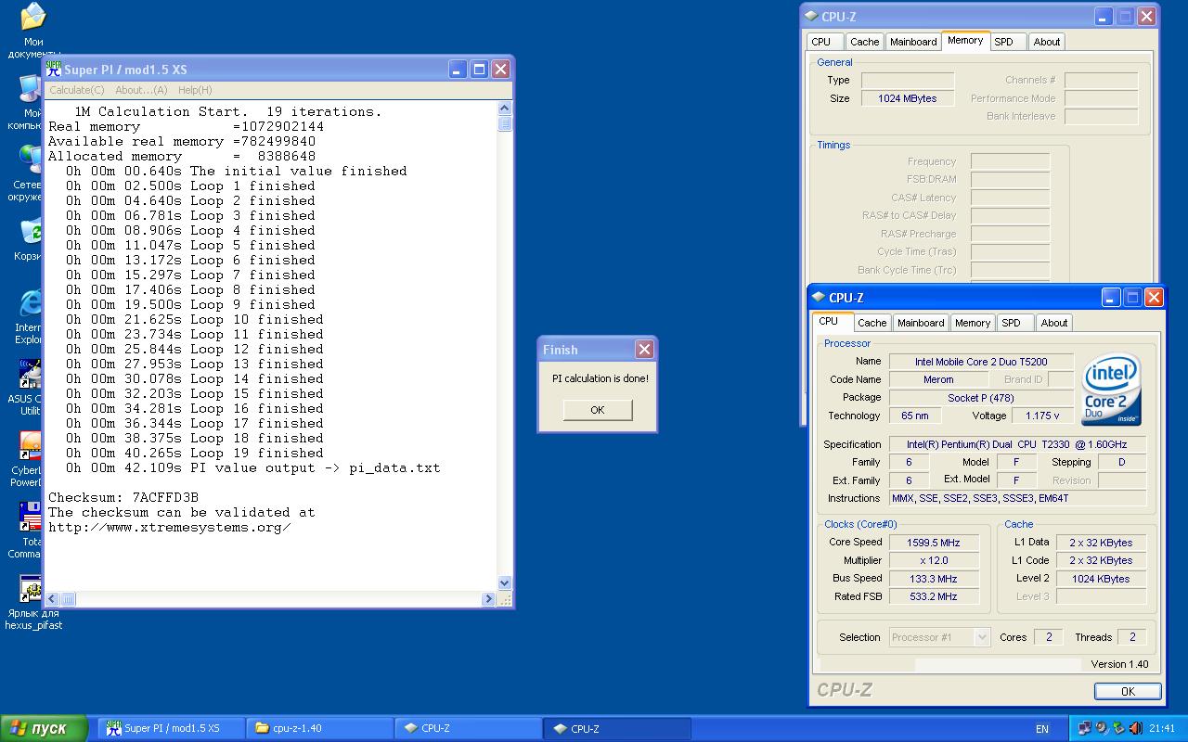The width and height of the screenshot is (1188, 742).
Task: Click the Loop 19 finished line
Action: coord(195,454)
